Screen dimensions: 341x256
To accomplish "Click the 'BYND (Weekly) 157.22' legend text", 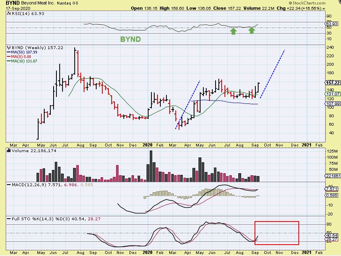I will click(37, 47).
